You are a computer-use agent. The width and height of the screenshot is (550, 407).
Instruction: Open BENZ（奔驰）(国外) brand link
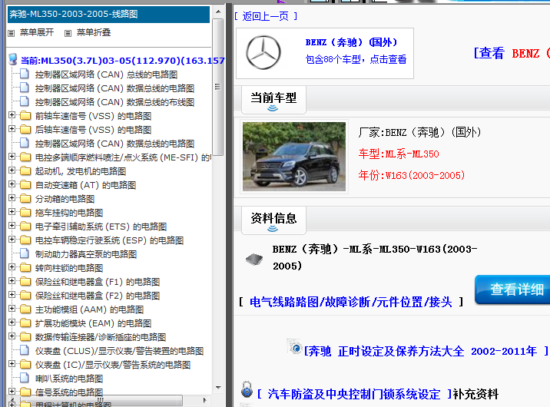pos(352,42)
